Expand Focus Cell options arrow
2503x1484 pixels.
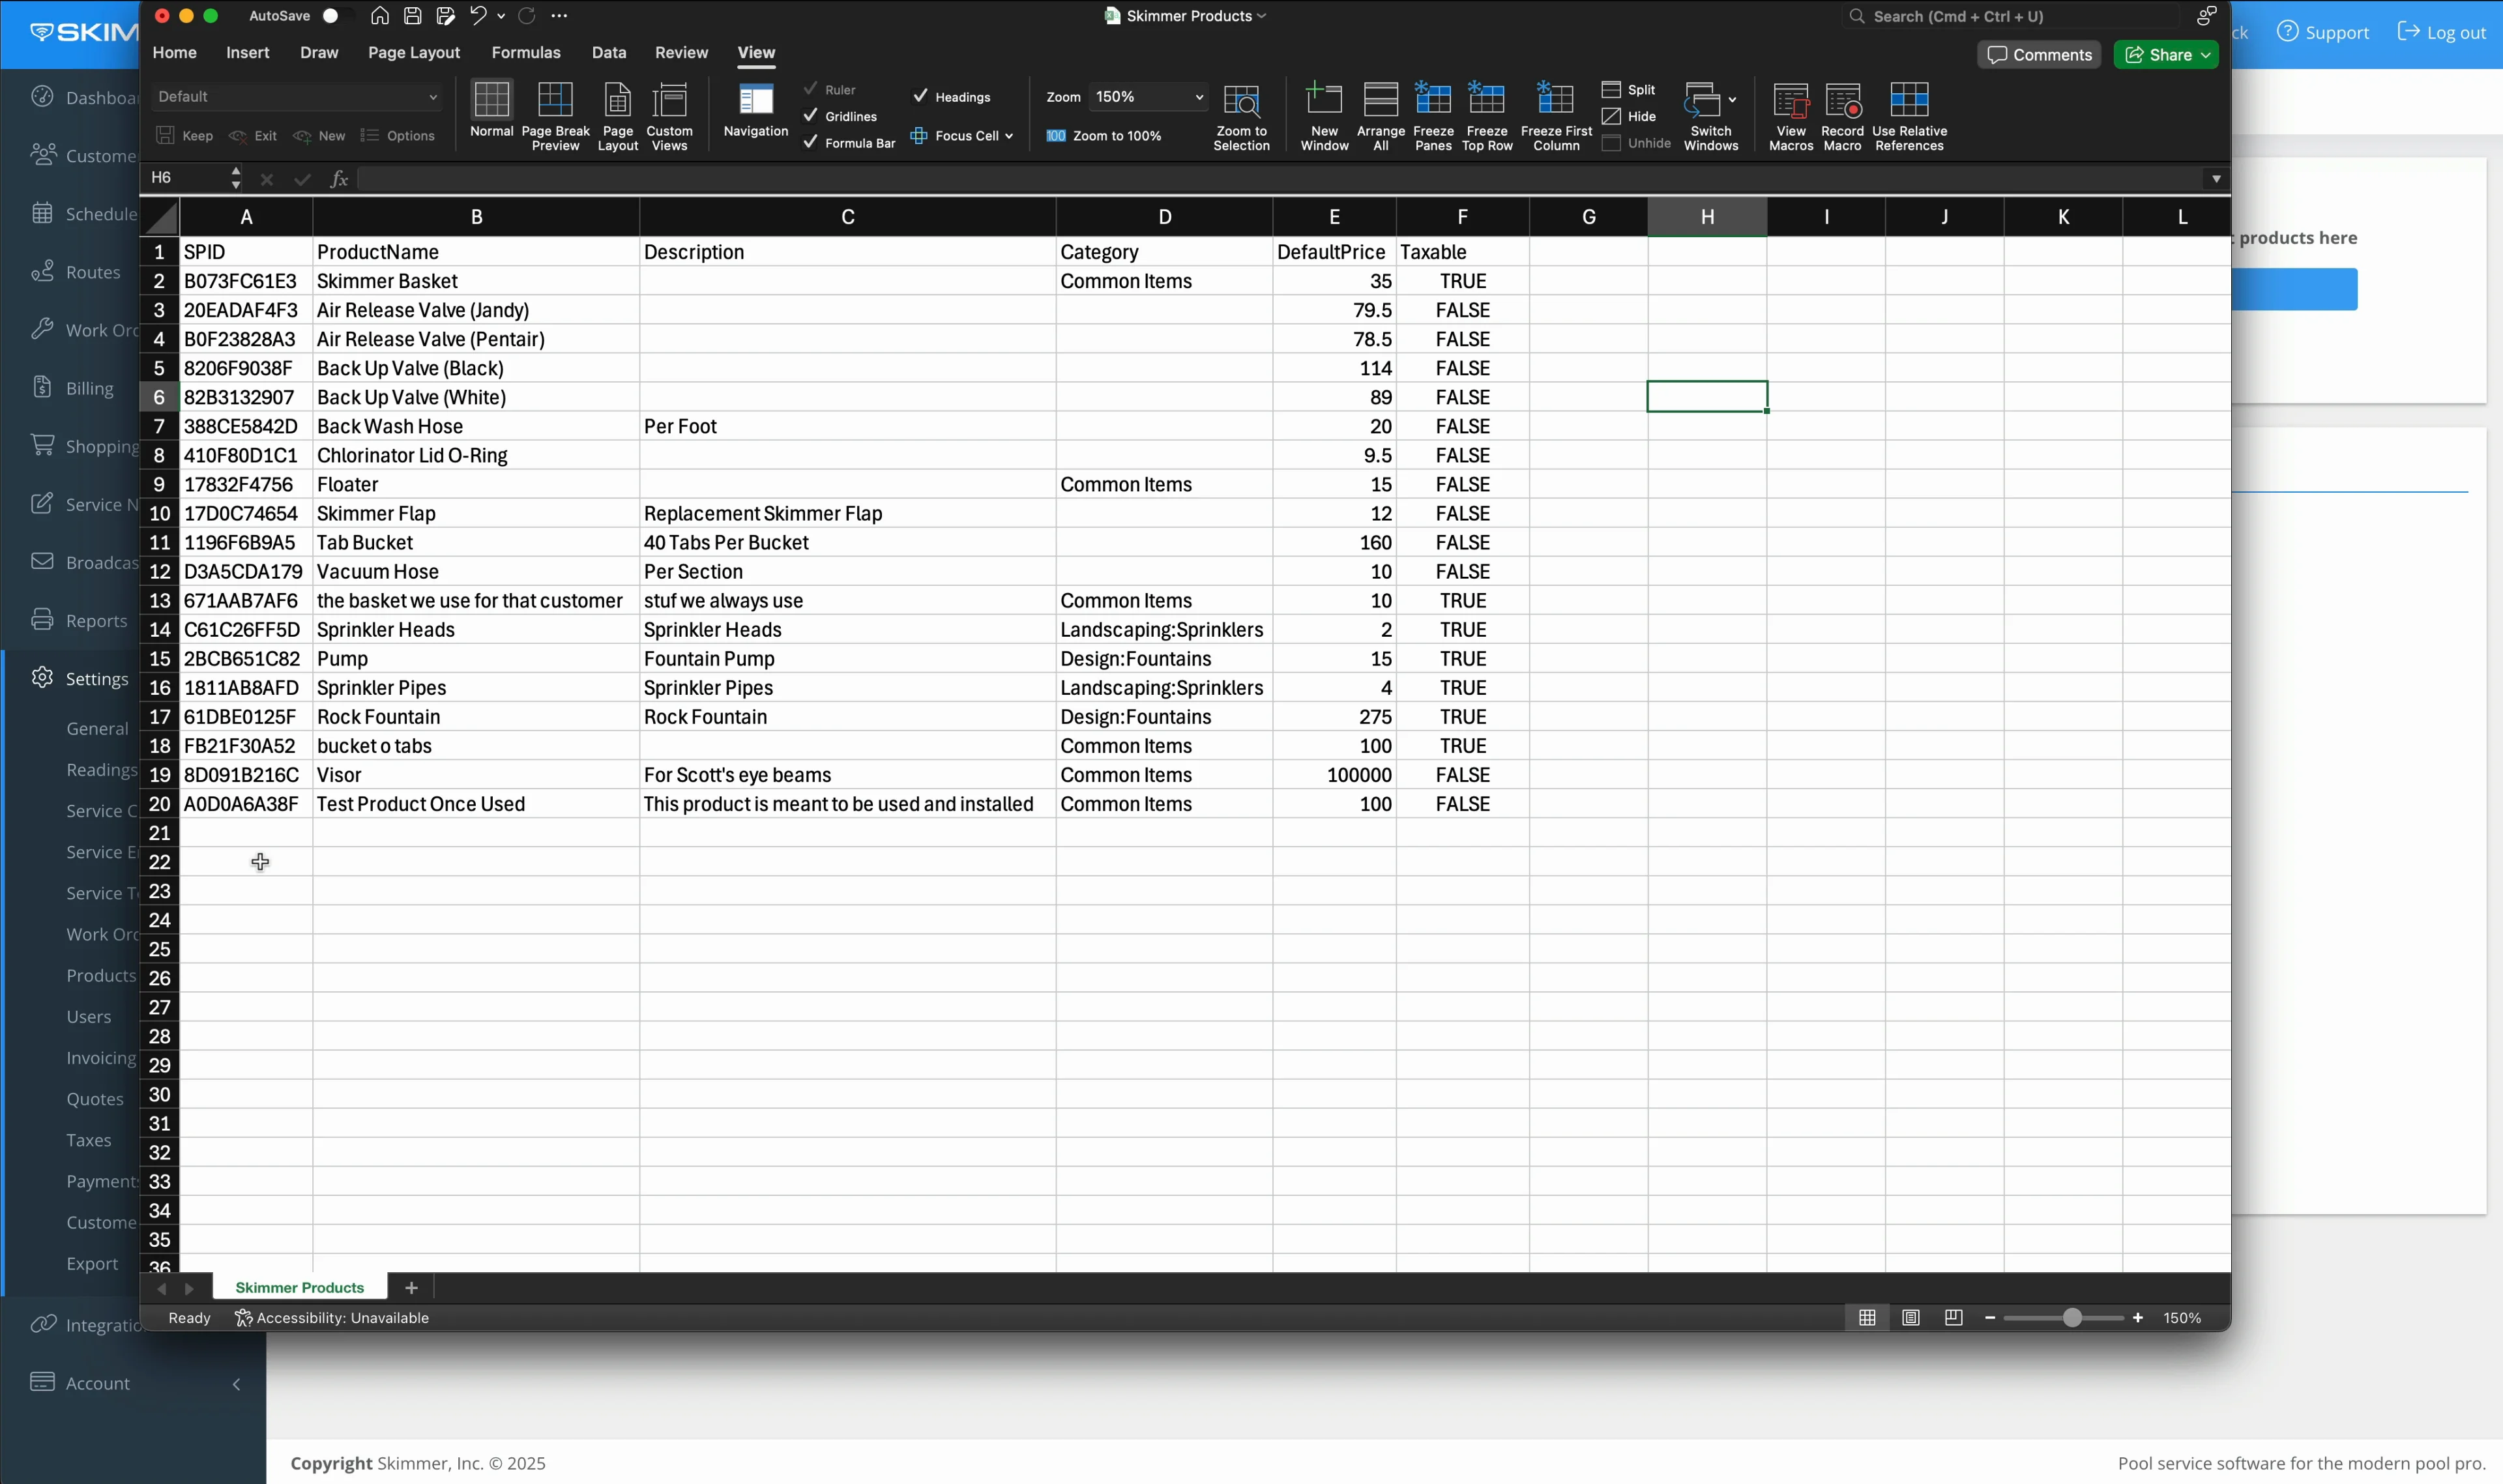click(x=1009, y=137)
